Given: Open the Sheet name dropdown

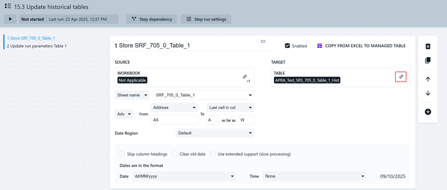Looking at the screenshot, I should tap(132, 95).
